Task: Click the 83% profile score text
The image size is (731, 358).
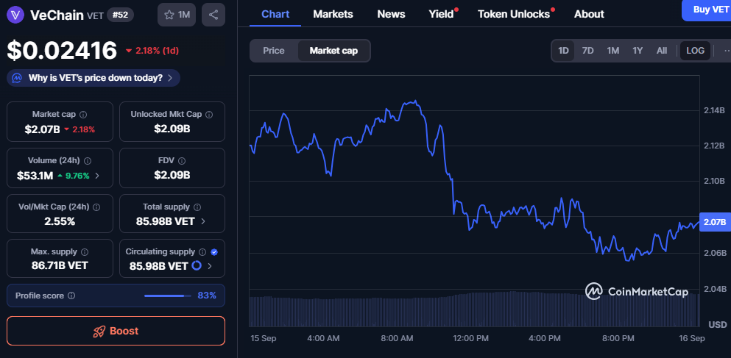Action: tap(207, 296)
